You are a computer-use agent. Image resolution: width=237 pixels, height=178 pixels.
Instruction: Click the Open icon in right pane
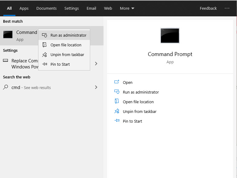117,82
